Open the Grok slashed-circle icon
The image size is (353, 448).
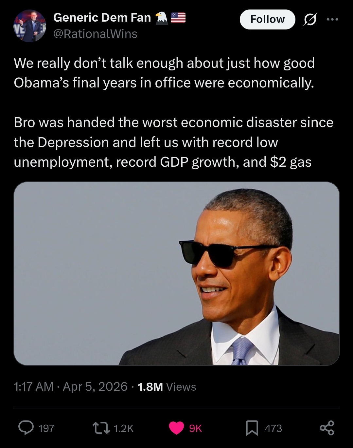310,20
